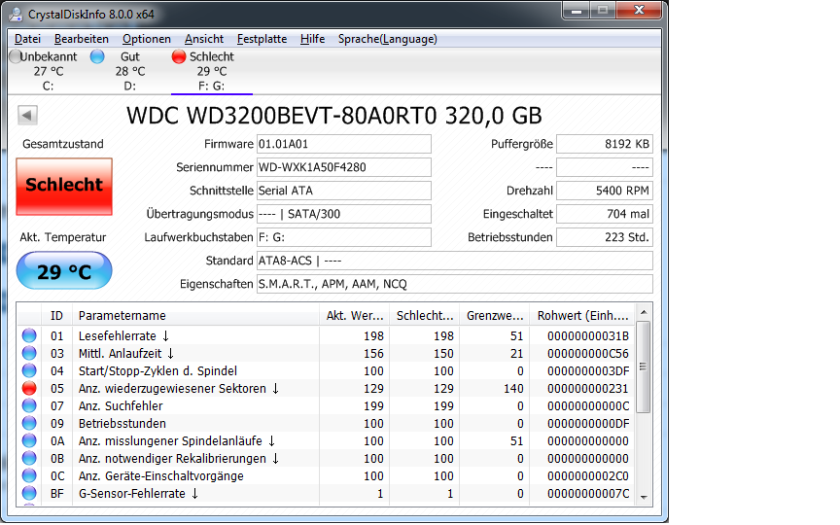Image resolution: width=840 pixels, height=525 pixels.
Task: Click the attribute list scrollbar up arrow
Action: 644,312
